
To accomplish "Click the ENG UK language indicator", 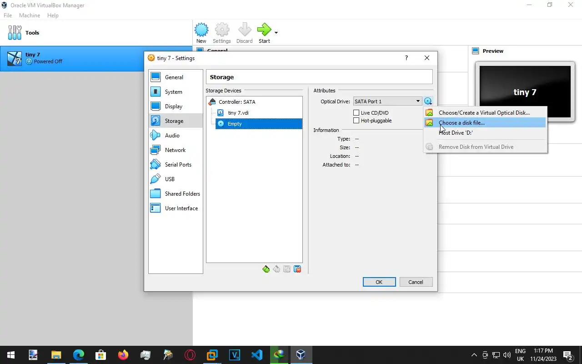I will (521, 355).
